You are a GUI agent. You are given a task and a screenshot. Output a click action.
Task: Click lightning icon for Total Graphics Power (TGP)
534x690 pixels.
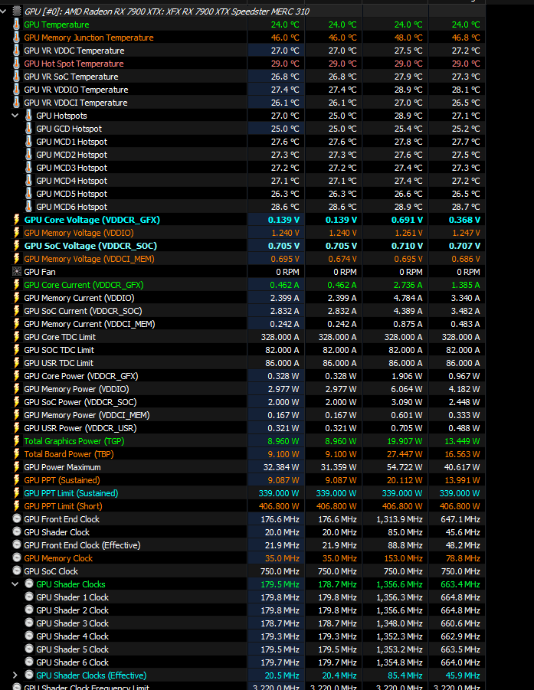tap(16, 441)
